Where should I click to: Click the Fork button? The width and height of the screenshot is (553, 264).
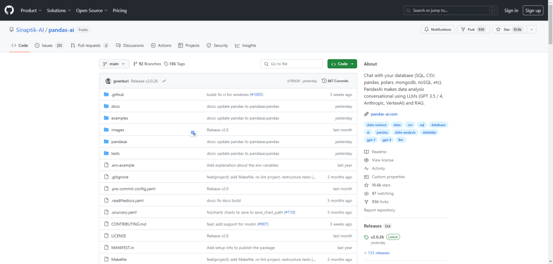[x=473, y=30]
